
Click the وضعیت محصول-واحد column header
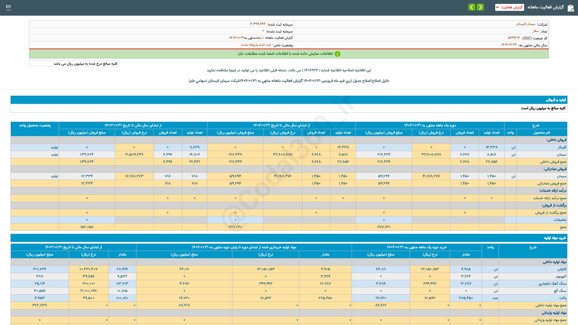tap(35, 125)
